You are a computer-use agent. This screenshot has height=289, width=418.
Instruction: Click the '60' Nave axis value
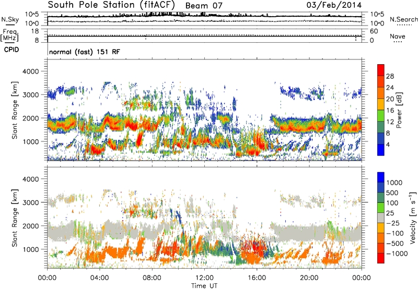click(374, 31)
